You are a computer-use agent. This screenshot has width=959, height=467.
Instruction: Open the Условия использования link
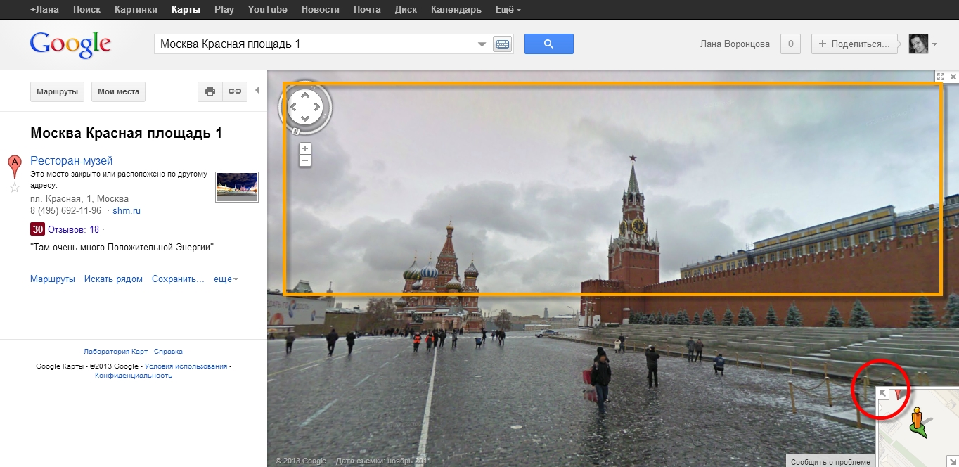coord(186,366)
